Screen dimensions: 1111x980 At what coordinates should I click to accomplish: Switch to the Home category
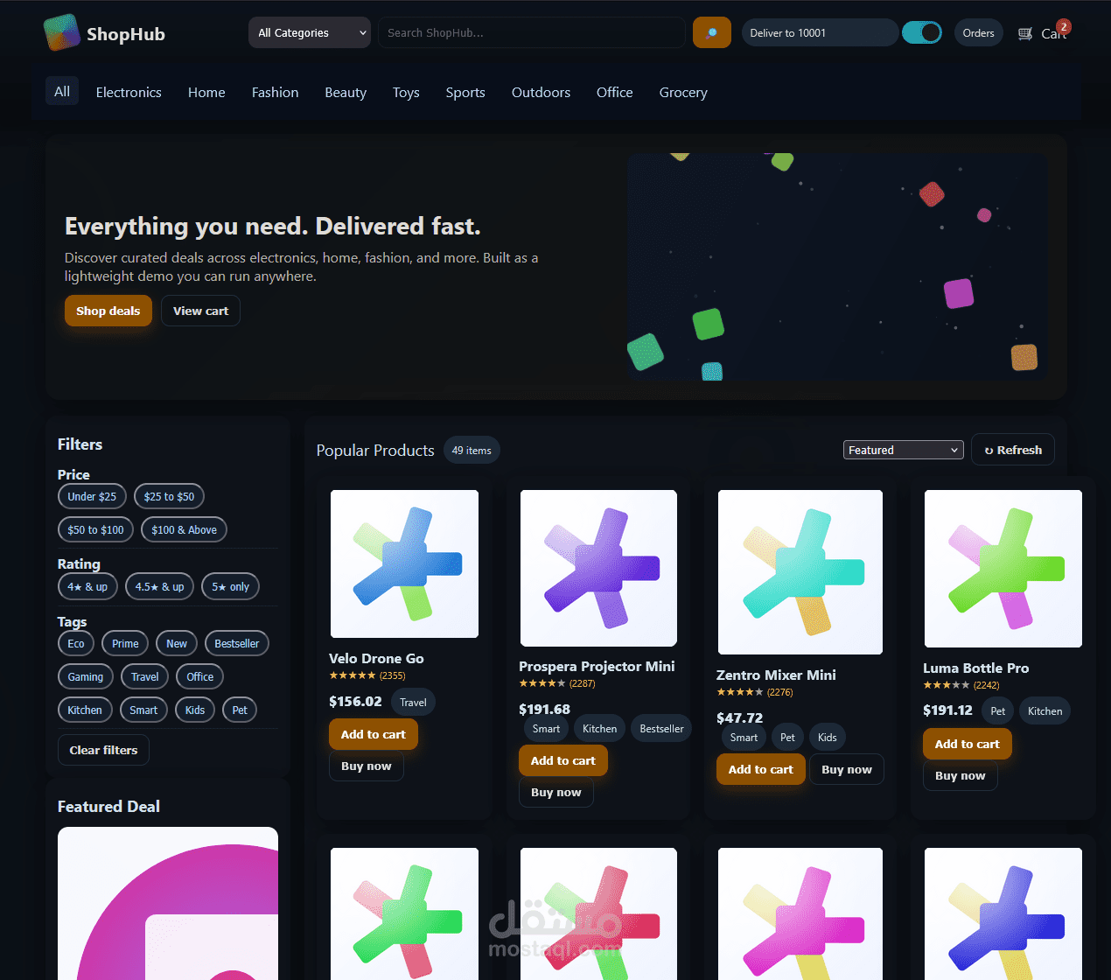[x=206, y=92]
